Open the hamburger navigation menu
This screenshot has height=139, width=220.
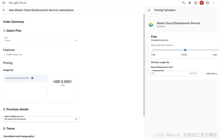click(4, 3)
